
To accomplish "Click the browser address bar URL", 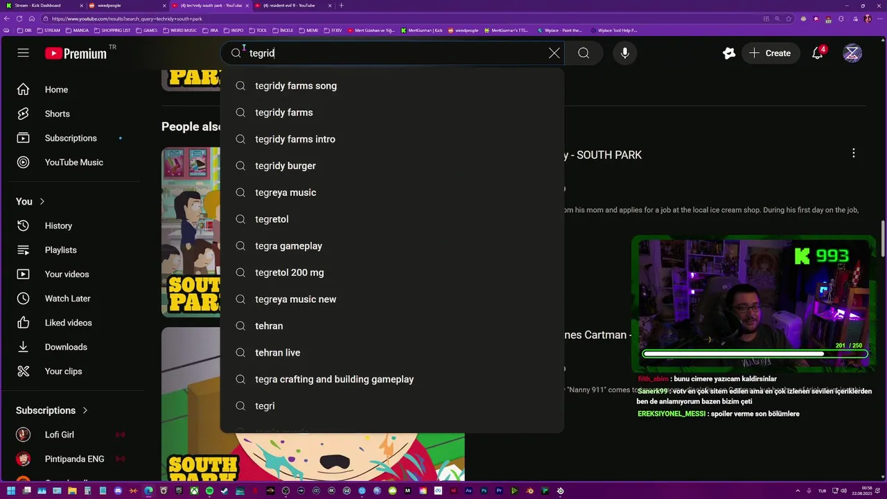I will [x=127, y=19].
